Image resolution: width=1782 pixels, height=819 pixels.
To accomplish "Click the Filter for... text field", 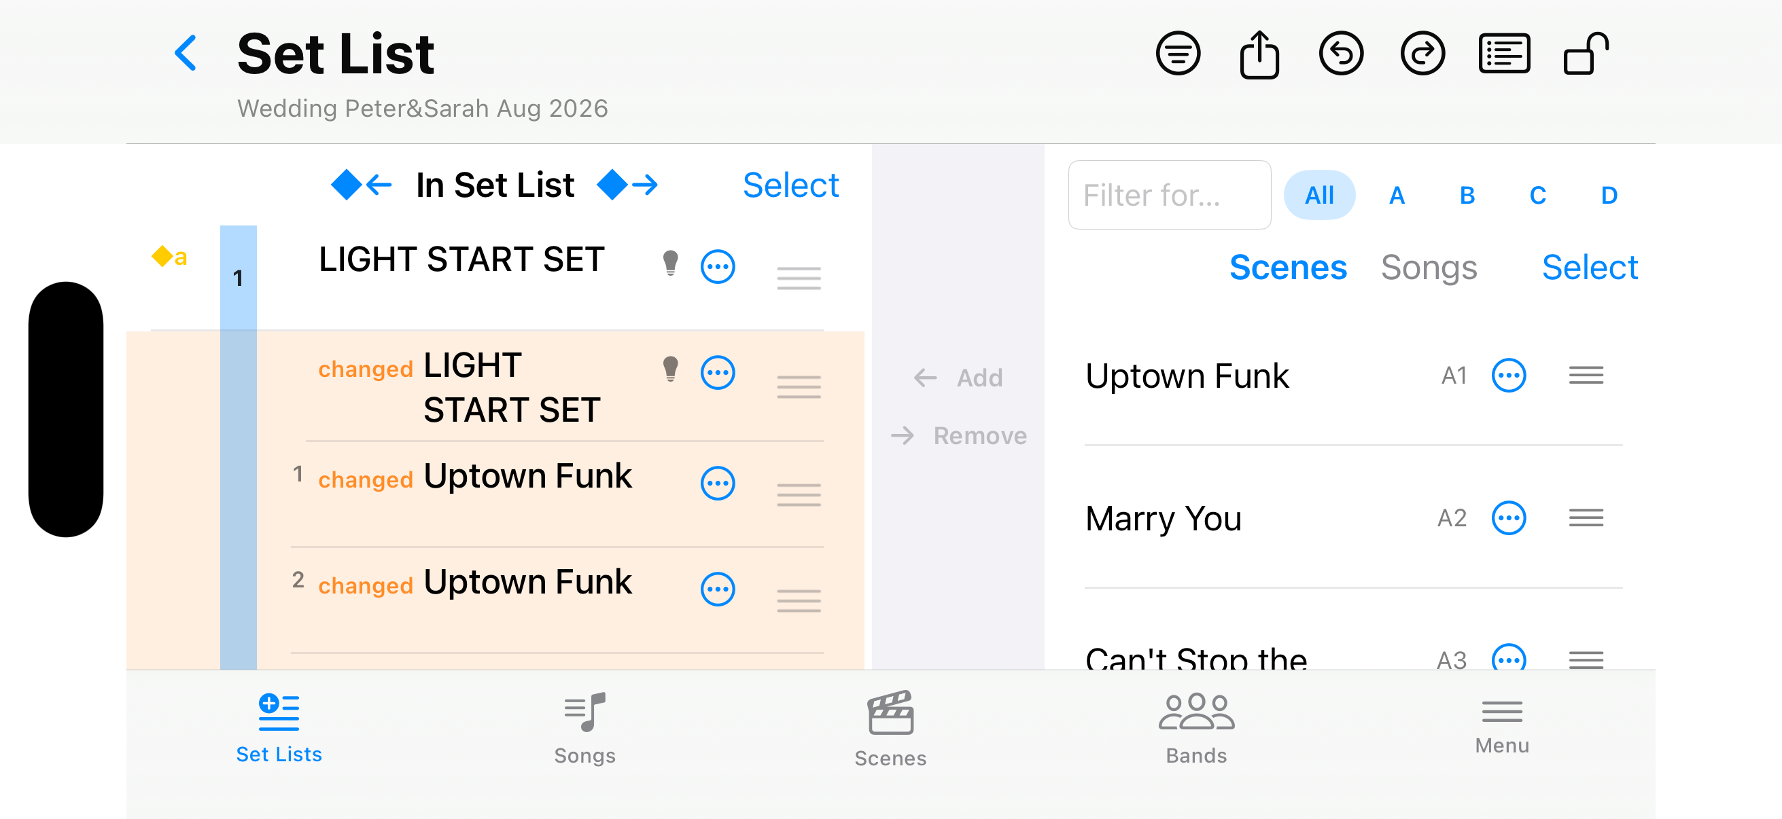I will coord(1169,195).
